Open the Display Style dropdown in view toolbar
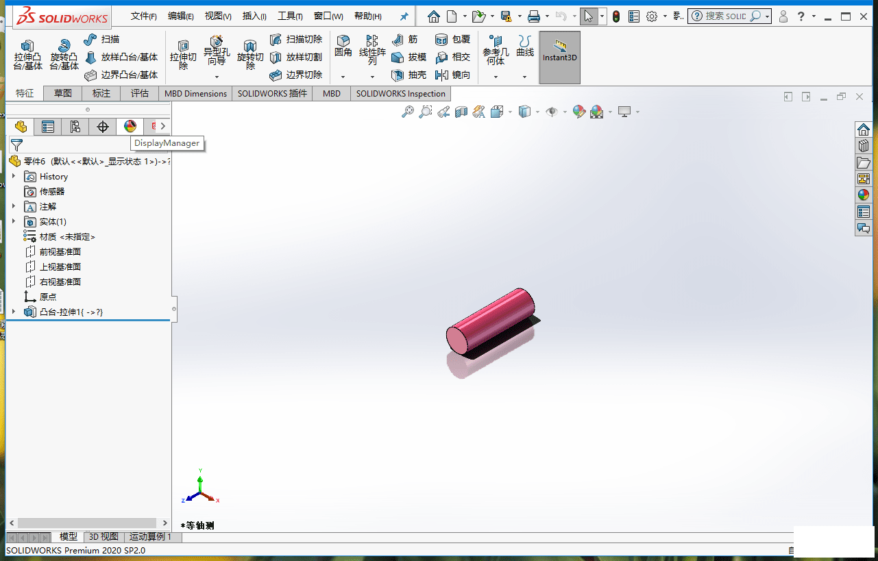 click(538, 112)
